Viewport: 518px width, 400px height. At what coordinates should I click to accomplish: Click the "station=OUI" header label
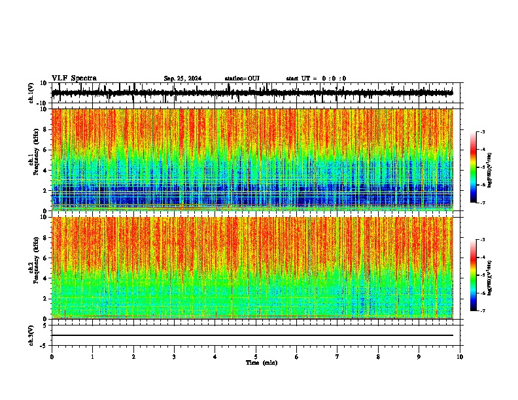click(242, 78)
